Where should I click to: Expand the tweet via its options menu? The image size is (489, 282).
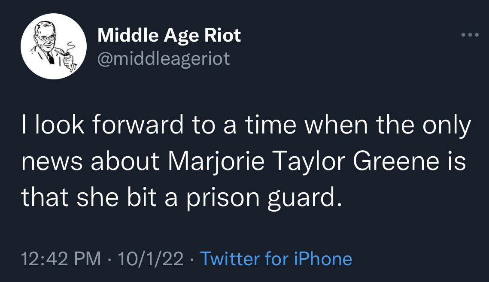pyautogui.click(x=471, y=35)
